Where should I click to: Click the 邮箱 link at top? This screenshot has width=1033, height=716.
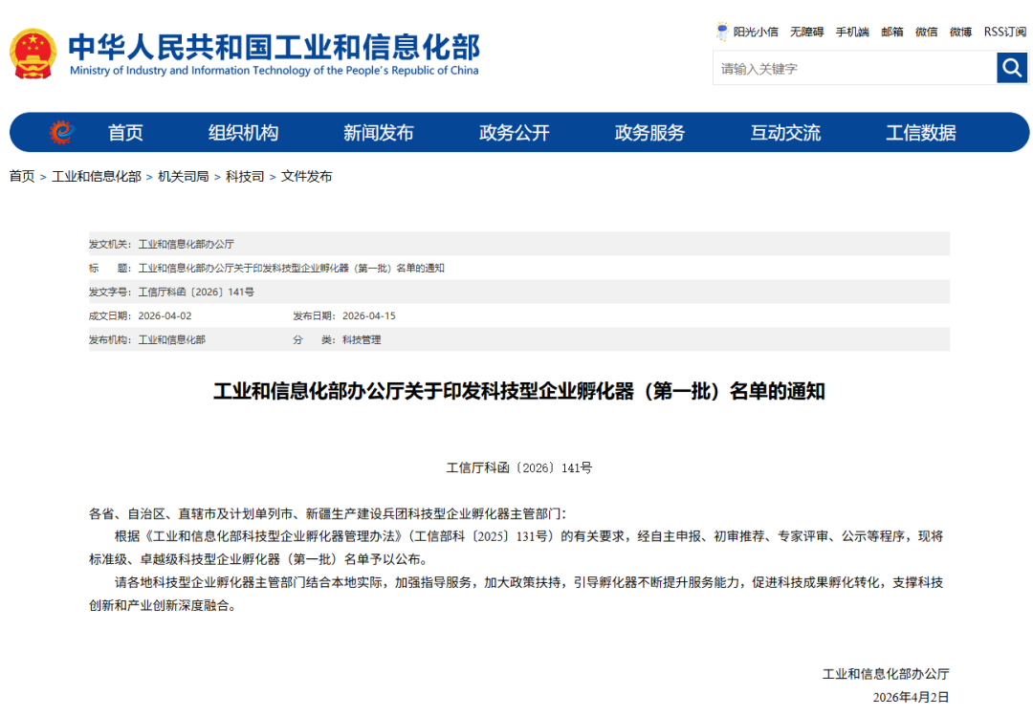coord(891,32)
